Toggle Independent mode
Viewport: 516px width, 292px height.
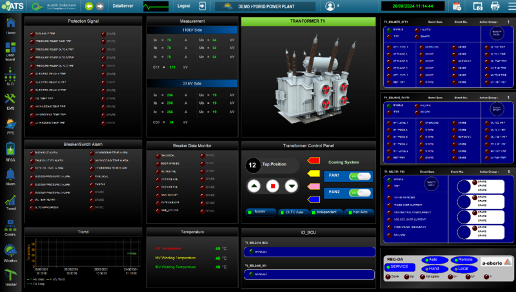click(326, 213)
